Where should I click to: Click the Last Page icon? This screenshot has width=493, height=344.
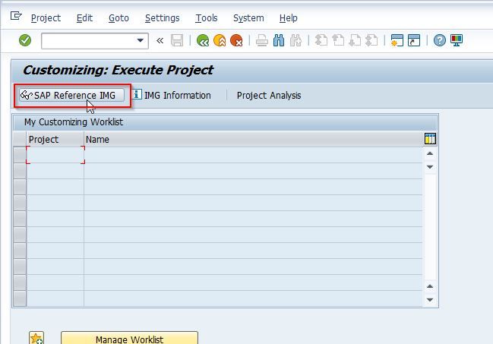[371, 40]
